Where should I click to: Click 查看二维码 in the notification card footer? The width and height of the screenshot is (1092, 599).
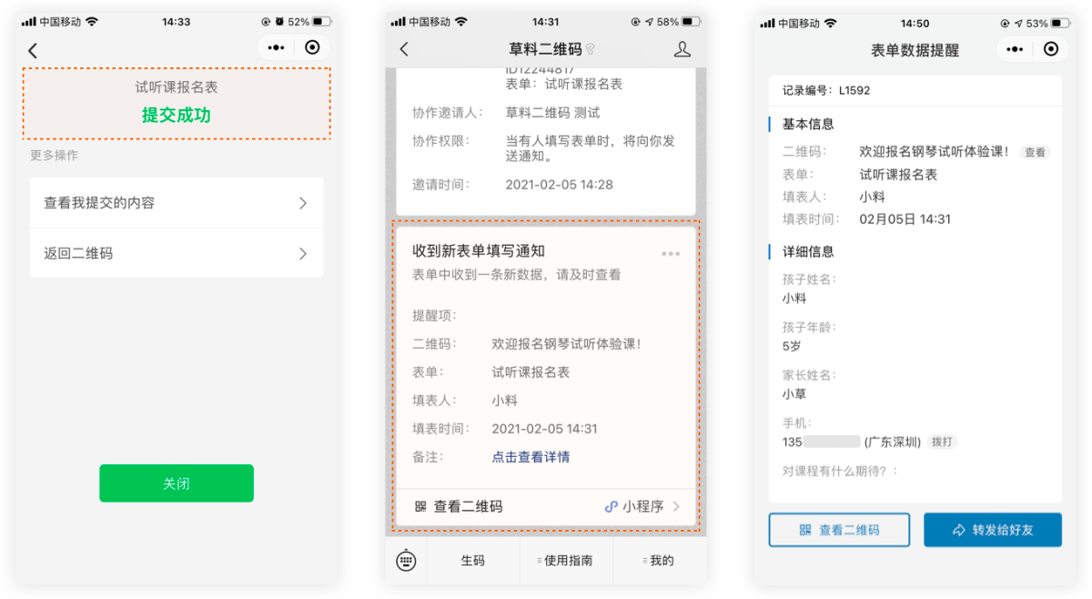click(459, 507)
